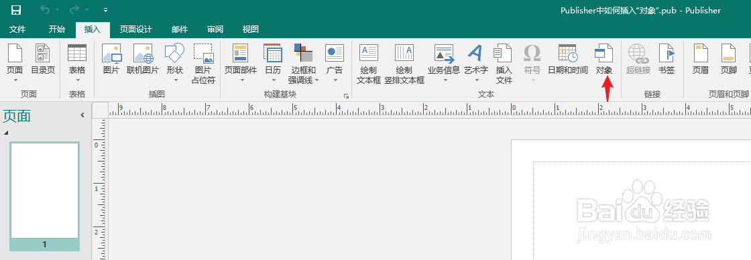Select the 插入 ribbon tab
Screen dimensions: 751x260
tap(93, 29)
